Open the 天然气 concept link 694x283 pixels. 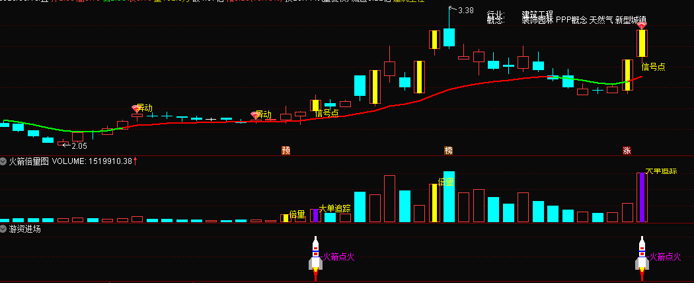point(601,20)
